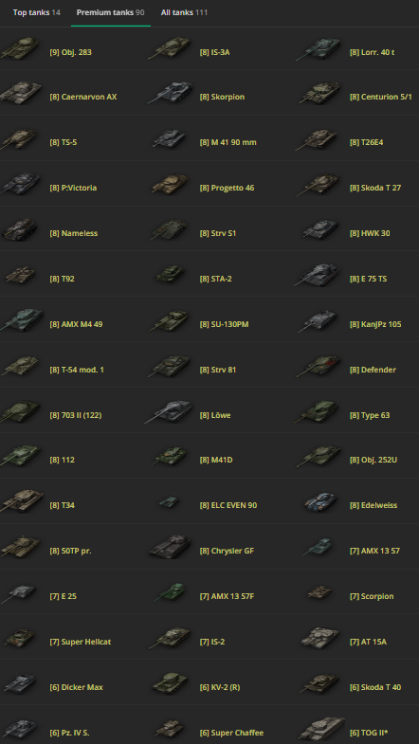Select the 703 II (122) entry
This screenshot has height=744, width=419.
point(76,415)
